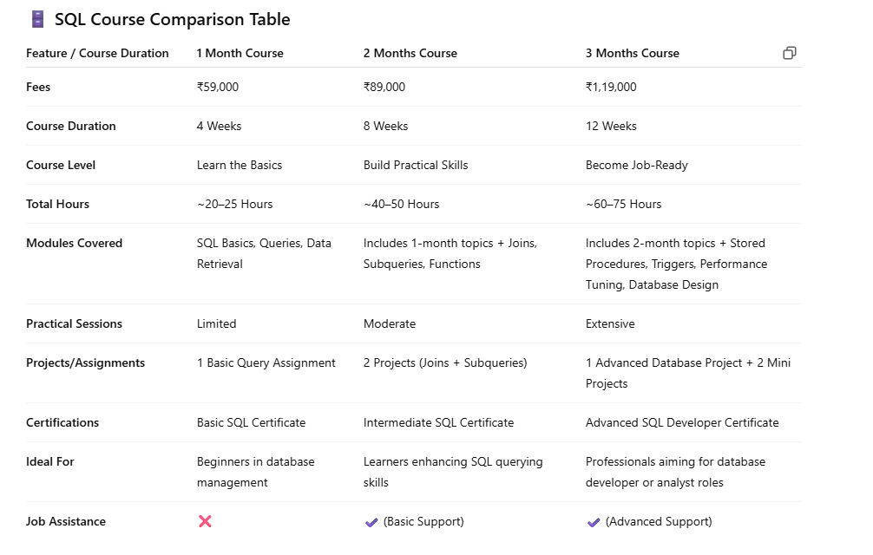Click the 1 Basic Query Assignment cell
Image resolution: width=873 pixels, height=555 pixels.
click(x=266, y=362)
